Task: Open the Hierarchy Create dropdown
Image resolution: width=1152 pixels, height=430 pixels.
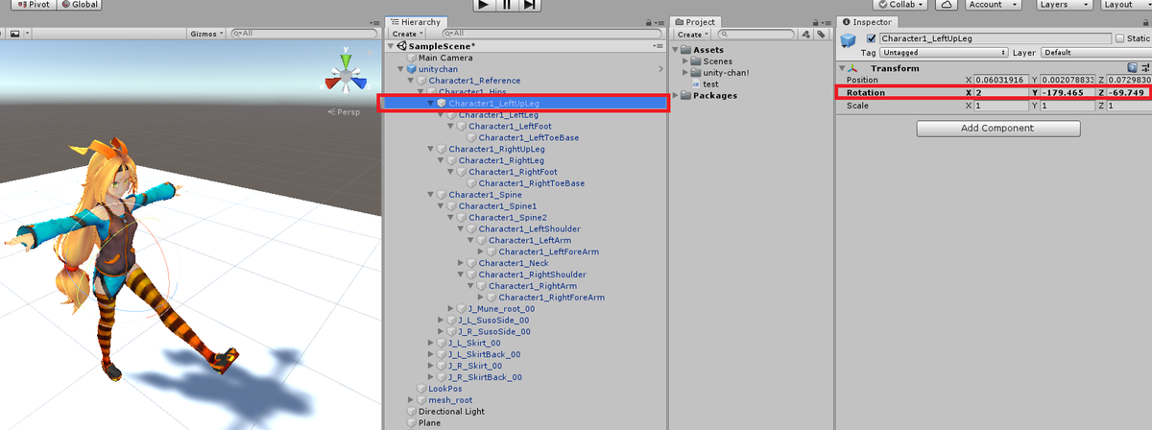Action: pos(406,34)
